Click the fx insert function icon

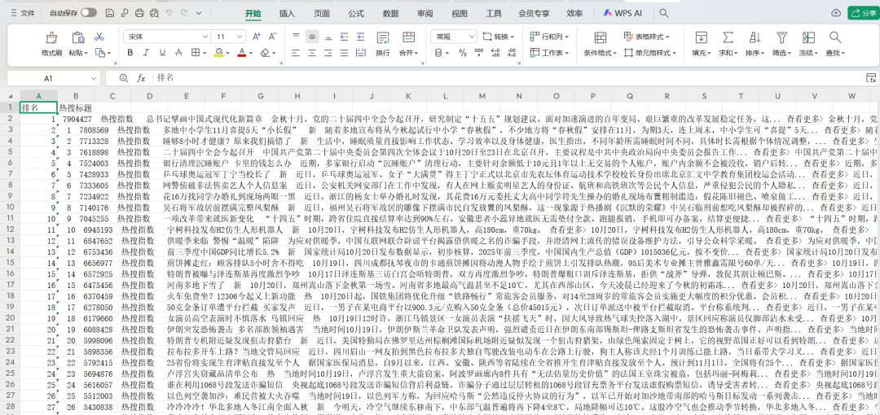(x=142, y=78)
